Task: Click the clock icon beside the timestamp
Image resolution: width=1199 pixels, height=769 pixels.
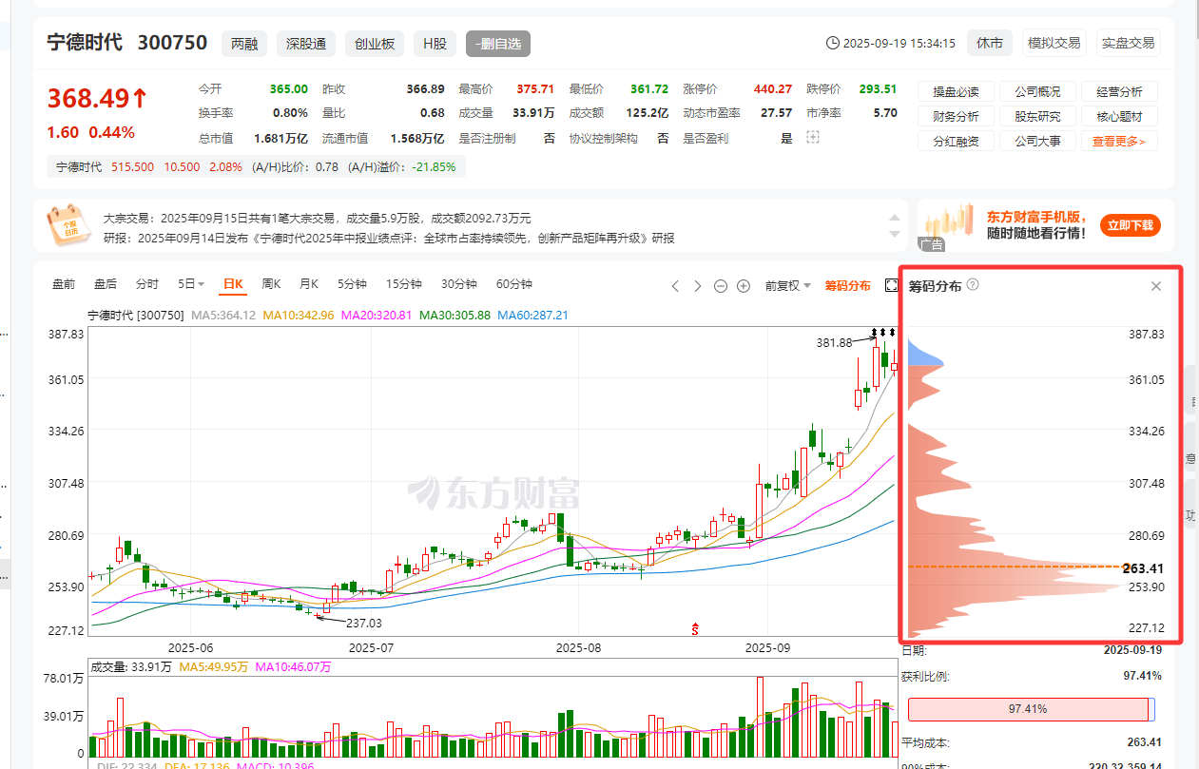Action: pyautogui.click(x=833, y=43)
